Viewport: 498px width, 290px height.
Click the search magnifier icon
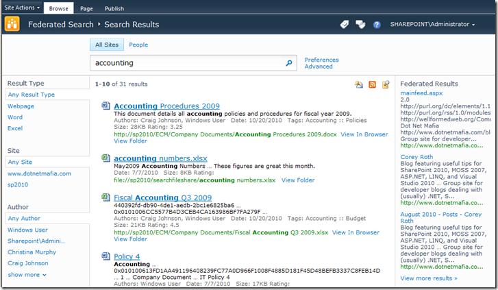point(288,63)
